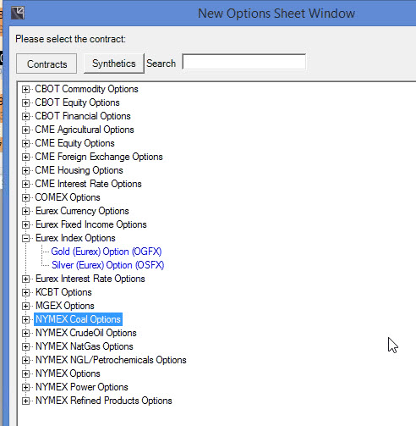Select CBOT Commodity Options label
Viewport: 416px width, 426px height.
pyautogui.click(x=86, y=89)
